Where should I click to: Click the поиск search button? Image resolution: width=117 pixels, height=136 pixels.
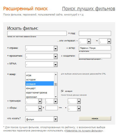95,118
